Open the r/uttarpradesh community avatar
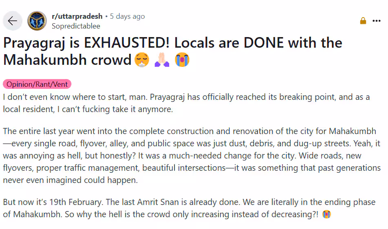Image resolution: width=388 pixels, height=229 pixels. point(37,21)
